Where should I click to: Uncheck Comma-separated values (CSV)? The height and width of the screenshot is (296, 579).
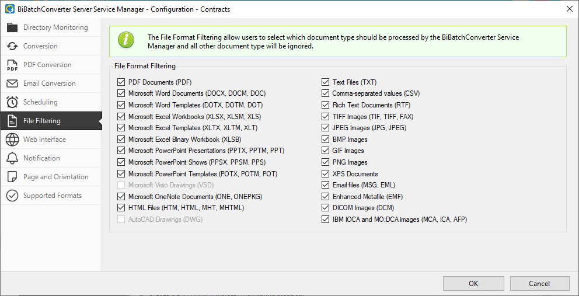tap(325, 93)
